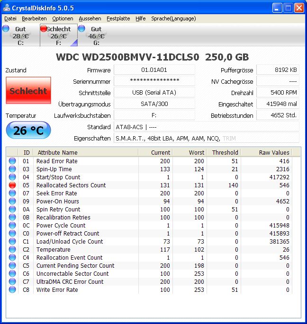Click the blue status icon for Temperature attribute
Image resolution: width=307 pixels, height=324 pixels.
tap(12, 250)
